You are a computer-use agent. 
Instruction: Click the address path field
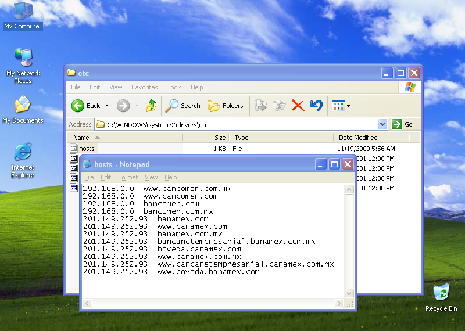241,124
